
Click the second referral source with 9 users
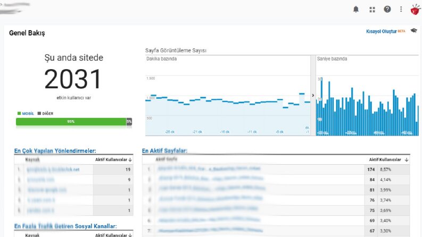point(40,180)
